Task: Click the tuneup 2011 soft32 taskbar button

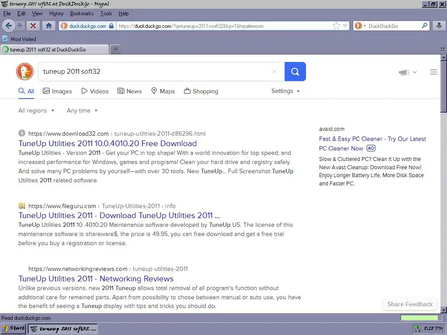Action: coord(63,329)
